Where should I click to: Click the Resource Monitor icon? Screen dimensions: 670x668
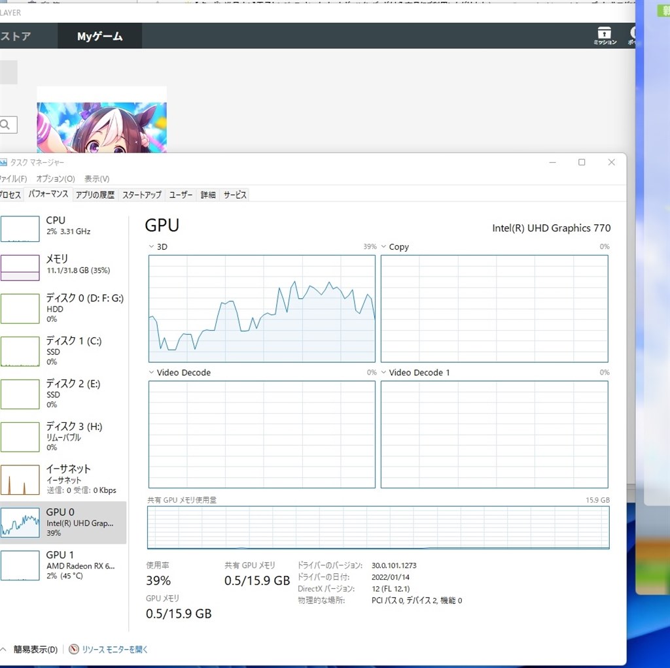74,649
